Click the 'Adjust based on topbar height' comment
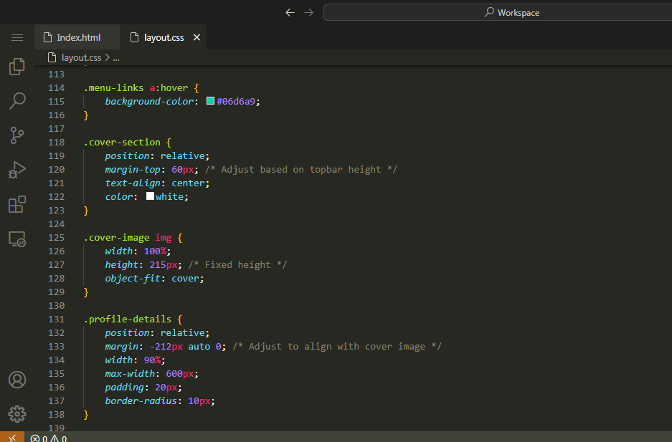This screenshot has height=442, width=672. (x=300, y=170)
